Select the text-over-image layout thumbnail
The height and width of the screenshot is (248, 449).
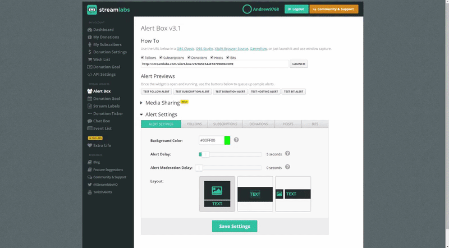click(255, 194)
